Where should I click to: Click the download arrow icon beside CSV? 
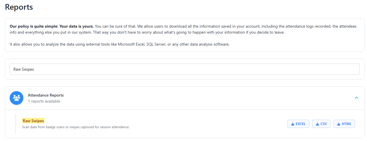pyautogui.click(x=317, y=124)
